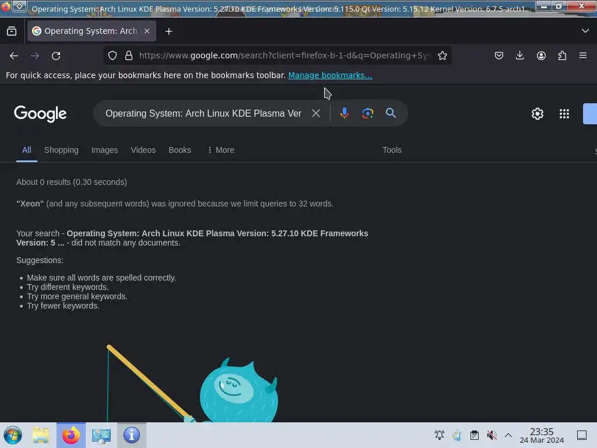
Task: Click 'About 0 results' text
Action: tap(71, 182)
